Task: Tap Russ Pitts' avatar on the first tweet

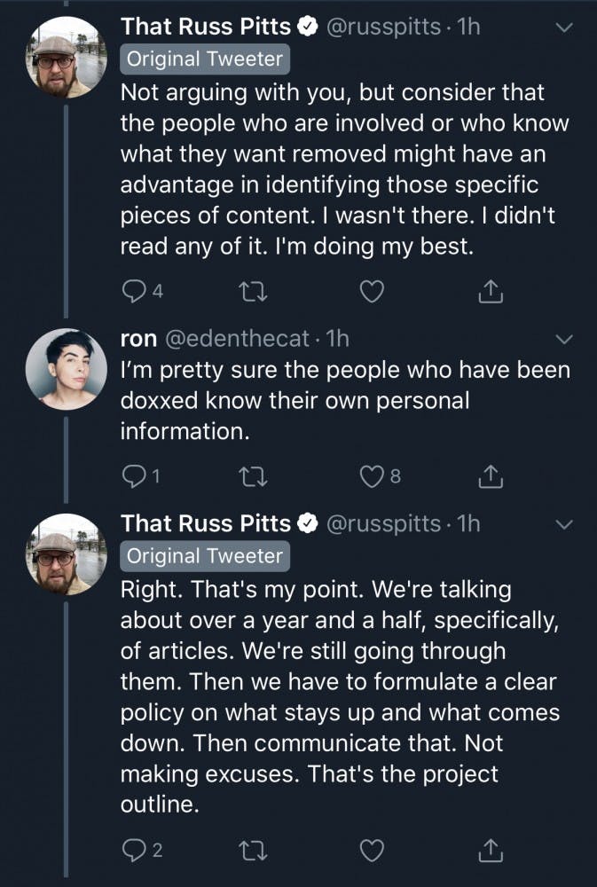Action: [67, 57]
